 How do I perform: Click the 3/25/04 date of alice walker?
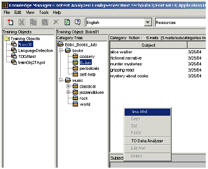(195, 52)
